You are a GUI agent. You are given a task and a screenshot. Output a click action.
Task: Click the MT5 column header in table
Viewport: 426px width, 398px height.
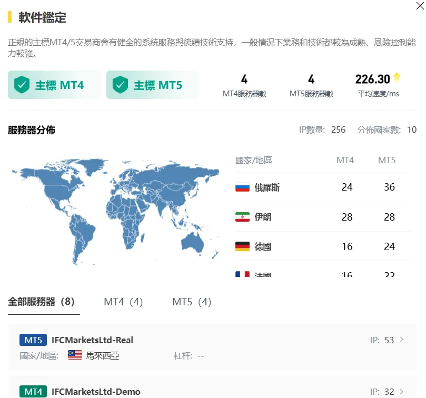[387, 160]
